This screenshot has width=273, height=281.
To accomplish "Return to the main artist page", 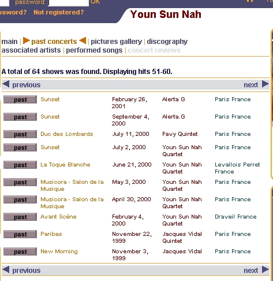I will click(9, 42).
